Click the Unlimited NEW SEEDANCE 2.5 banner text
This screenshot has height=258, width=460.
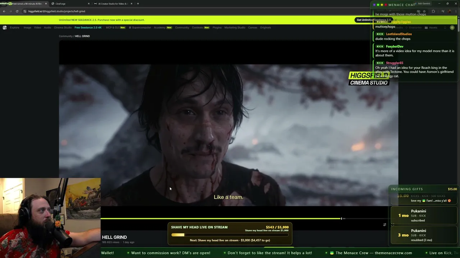click(x=102, y=20)
